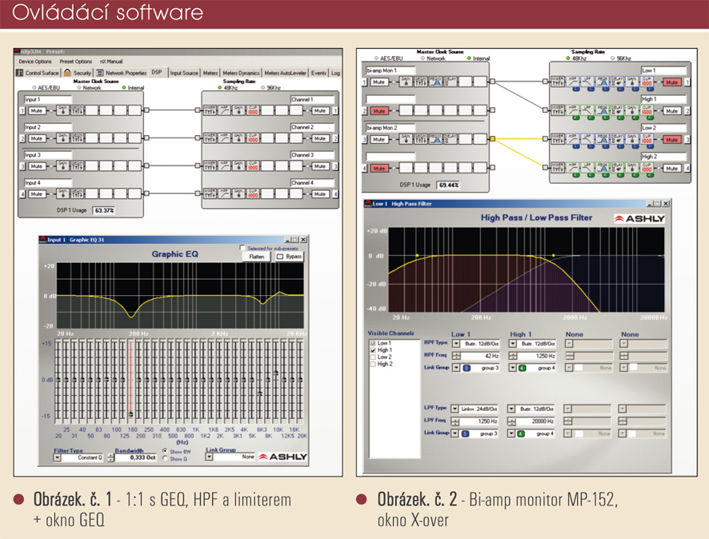The image size is (709, 539).
Task: Open the Clip limiter block on Channel 4
Action: coord(253,194)
